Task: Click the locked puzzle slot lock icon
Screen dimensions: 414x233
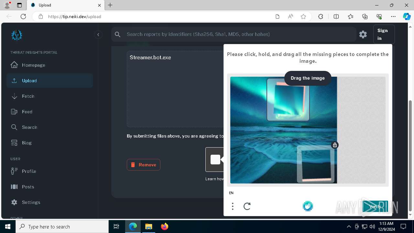Action: coord(335,145)
